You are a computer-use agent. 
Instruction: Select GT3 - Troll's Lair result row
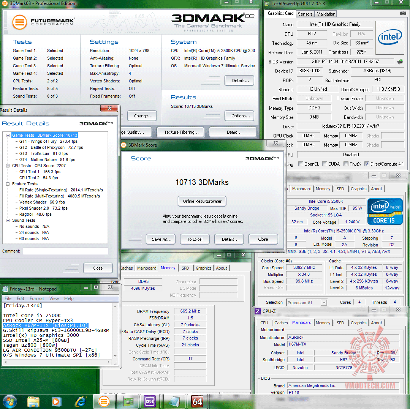pyautogui.click(x=44, y=153)
